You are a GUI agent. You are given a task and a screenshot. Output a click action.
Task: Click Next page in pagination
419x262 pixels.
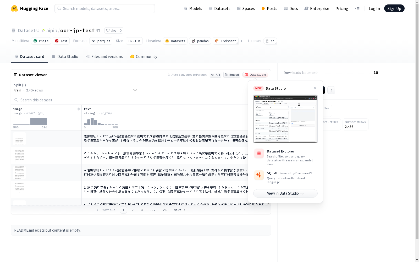point(180,210)
